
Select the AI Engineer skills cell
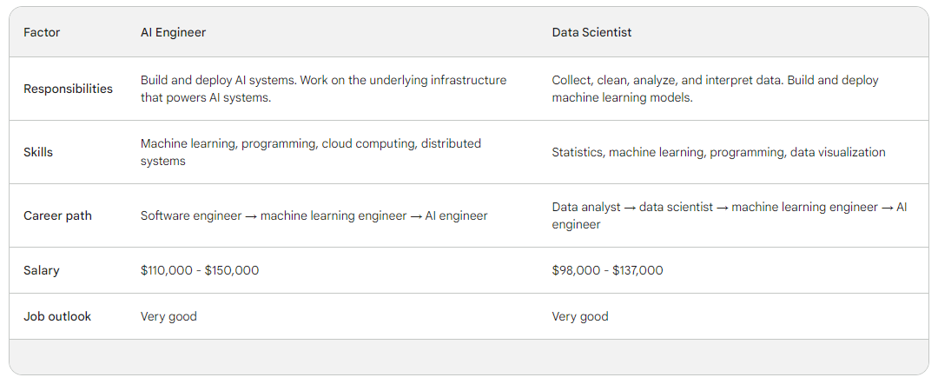(310, 152)
